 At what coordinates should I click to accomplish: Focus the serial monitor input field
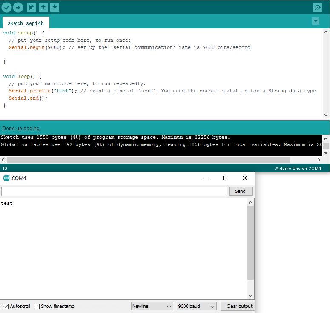pos(114,191)
